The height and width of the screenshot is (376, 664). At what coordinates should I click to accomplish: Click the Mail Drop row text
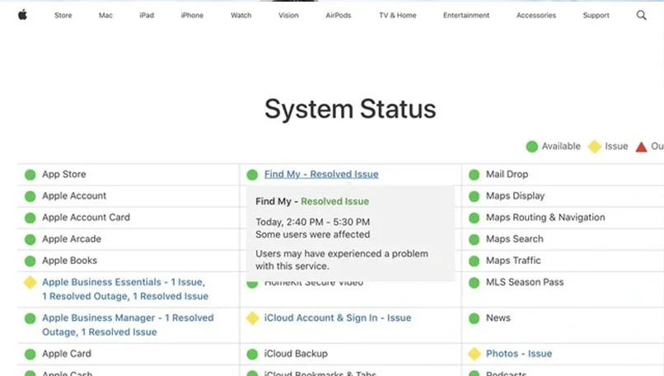click(507, 174)
